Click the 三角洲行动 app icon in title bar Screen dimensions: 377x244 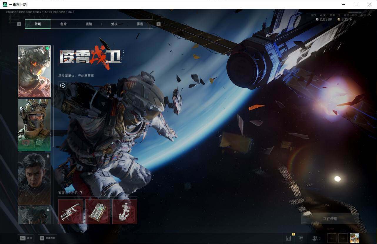[5, 4]
